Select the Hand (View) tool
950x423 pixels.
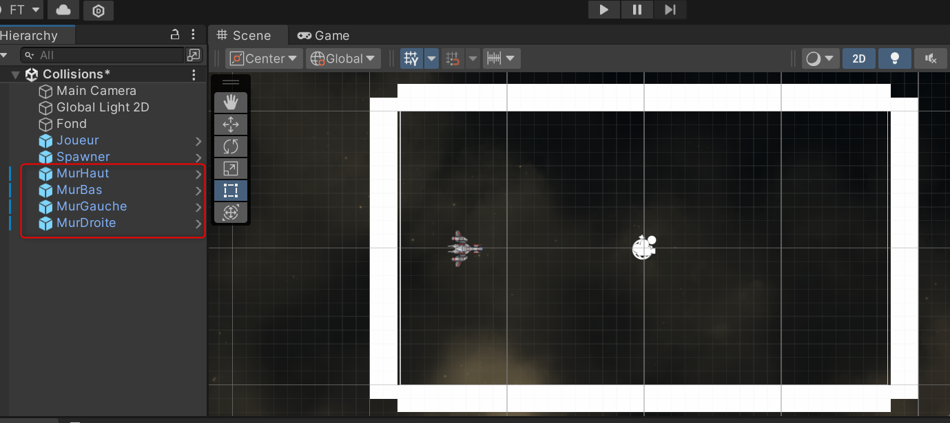[231, 102]
